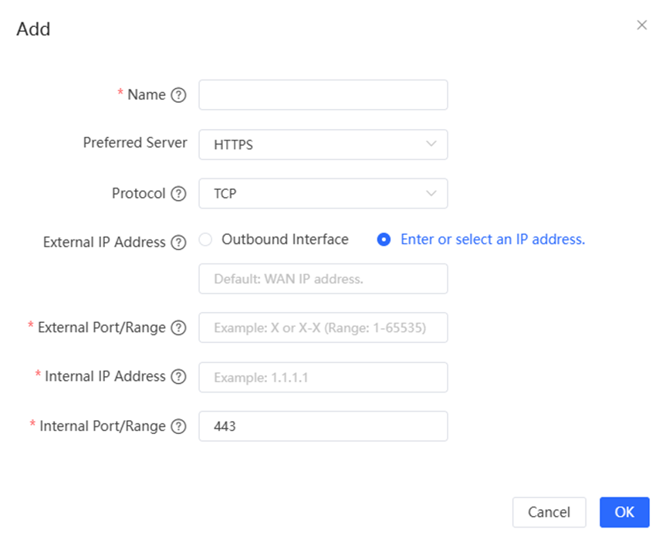
Task: Open the Preferred Server HTTPS dropdown
Action: (x=323, y=144)
